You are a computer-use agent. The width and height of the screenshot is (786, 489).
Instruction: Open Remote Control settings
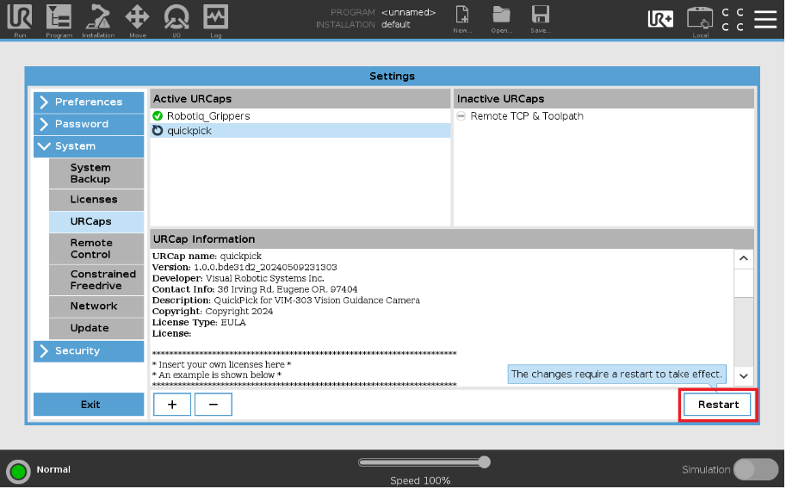(x=96, y=249)
